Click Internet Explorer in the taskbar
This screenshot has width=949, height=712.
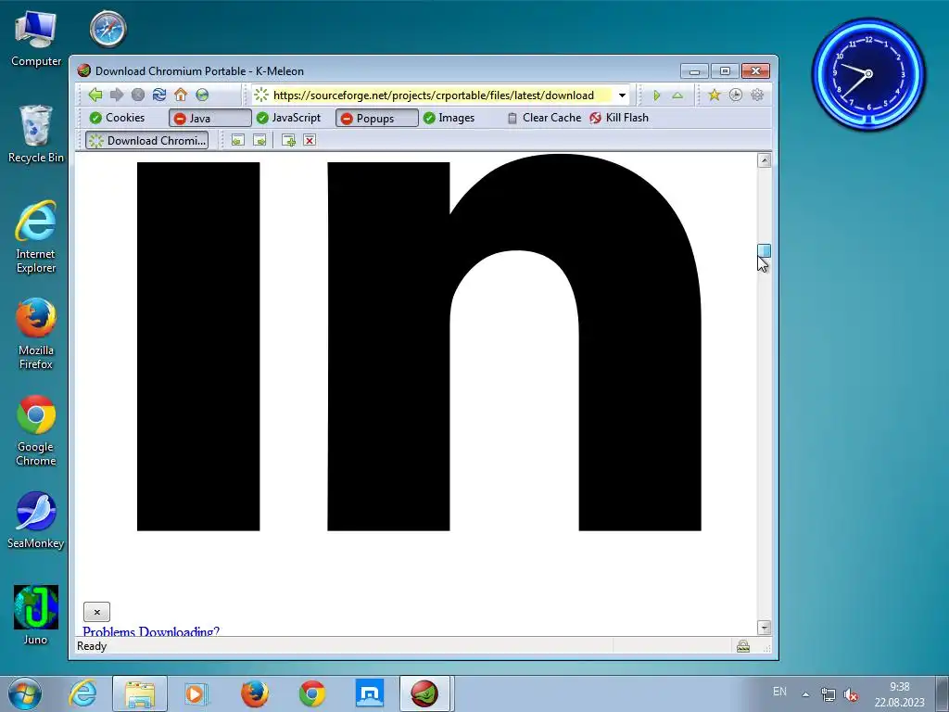tap(82, 693)
